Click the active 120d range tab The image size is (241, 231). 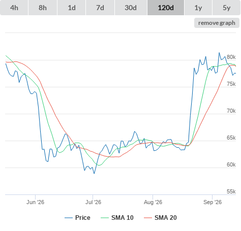pyautogui.click(x=166, y=8)
